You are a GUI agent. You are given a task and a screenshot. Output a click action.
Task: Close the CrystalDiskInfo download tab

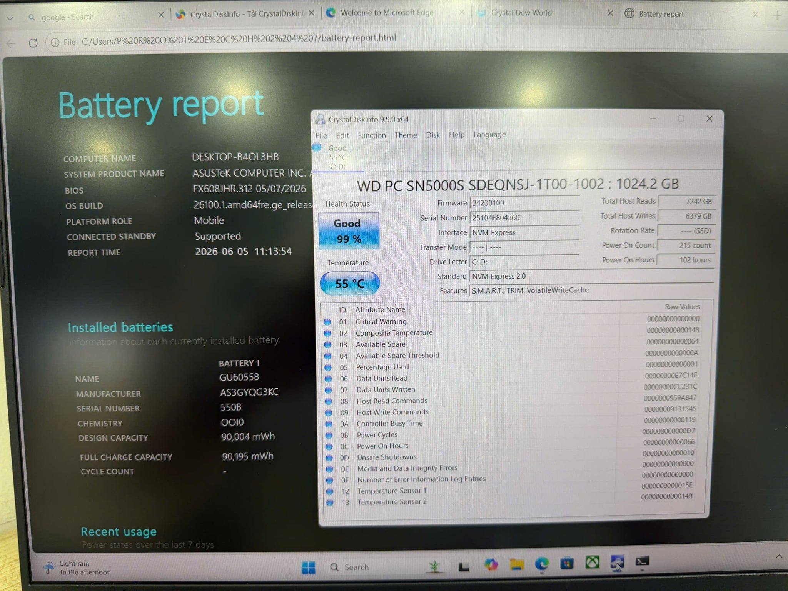coord(311,13)
